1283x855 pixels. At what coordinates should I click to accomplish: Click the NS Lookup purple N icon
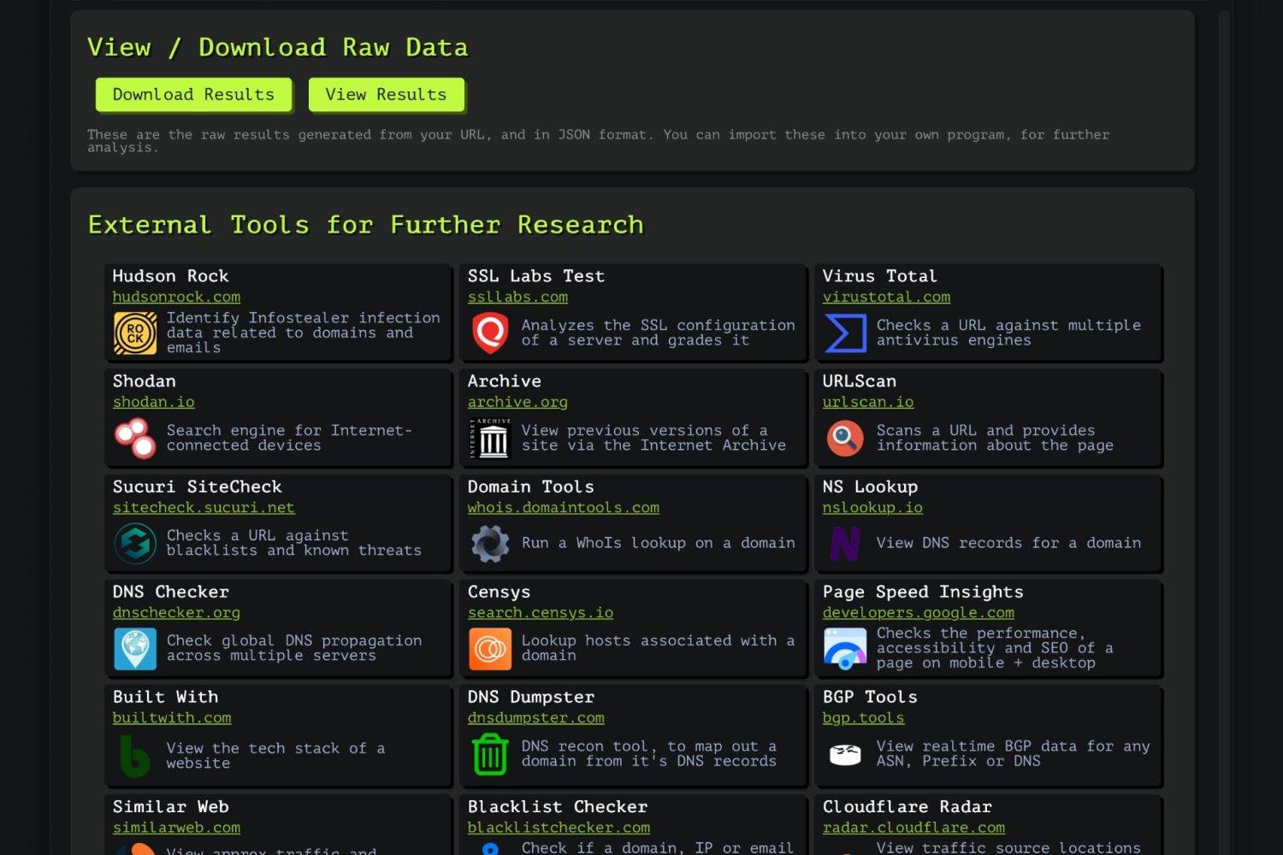pos(845,543)
